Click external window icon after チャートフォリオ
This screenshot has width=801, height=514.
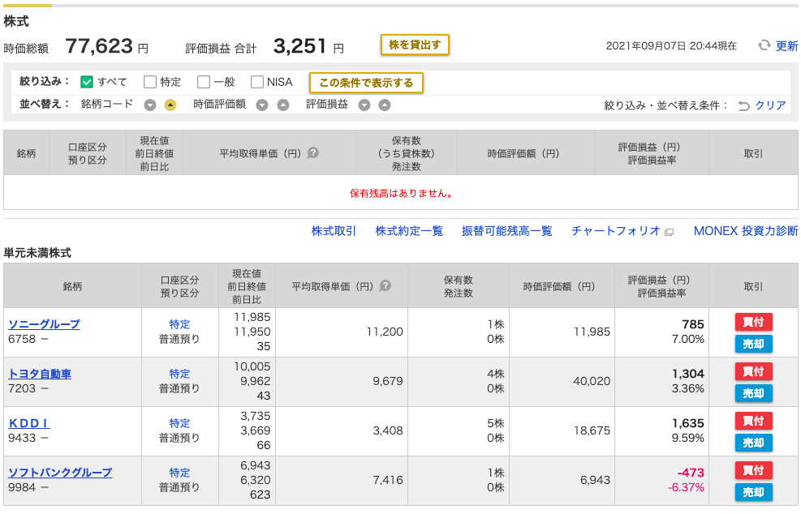tap(670, 232)
